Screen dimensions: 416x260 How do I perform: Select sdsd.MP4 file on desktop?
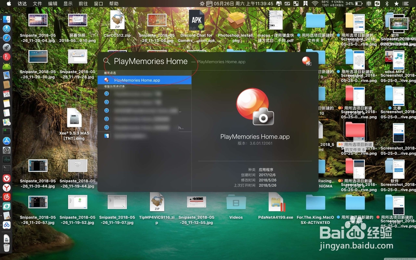389,57
